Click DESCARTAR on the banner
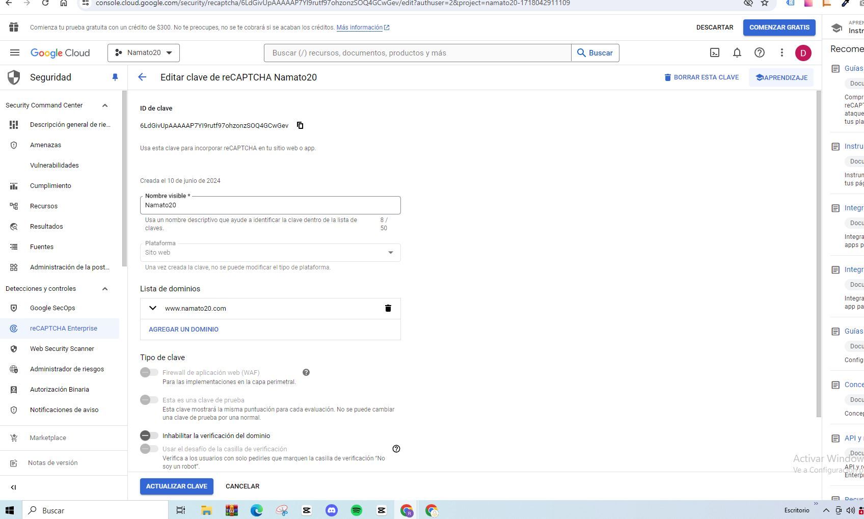The height and width of the screenshot is (519, 864). [715, 28]
